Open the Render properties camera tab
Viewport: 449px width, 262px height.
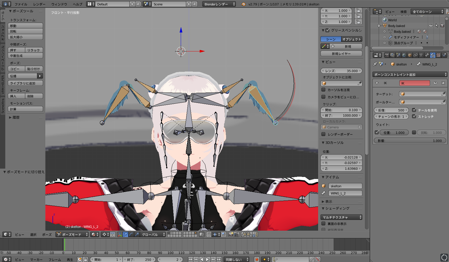click(x=387, y=55)
